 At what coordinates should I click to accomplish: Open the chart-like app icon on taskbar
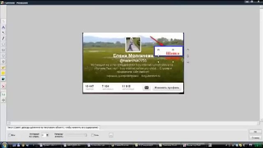210,145
